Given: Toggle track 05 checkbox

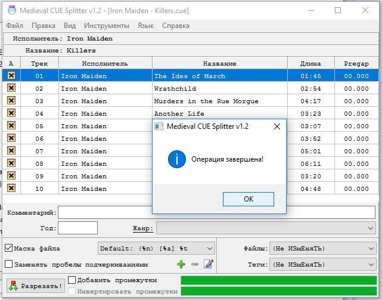Looking at the screenshot, I should 11,126.
